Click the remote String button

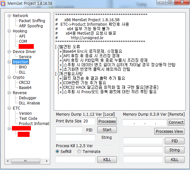175,150
